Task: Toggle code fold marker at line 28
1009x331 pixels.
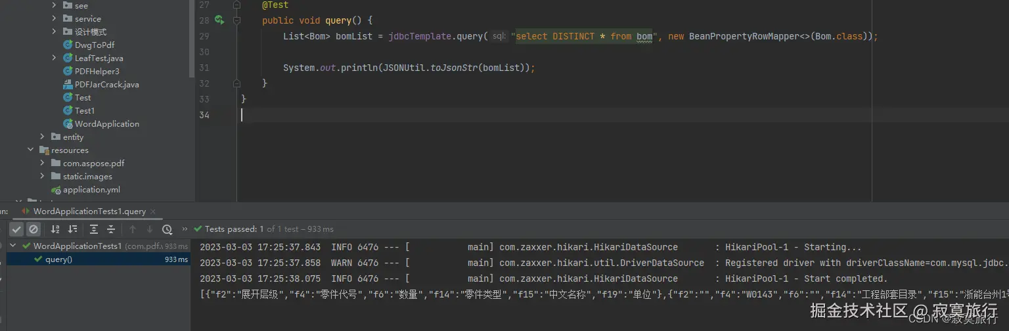Action: coord(237,20)
